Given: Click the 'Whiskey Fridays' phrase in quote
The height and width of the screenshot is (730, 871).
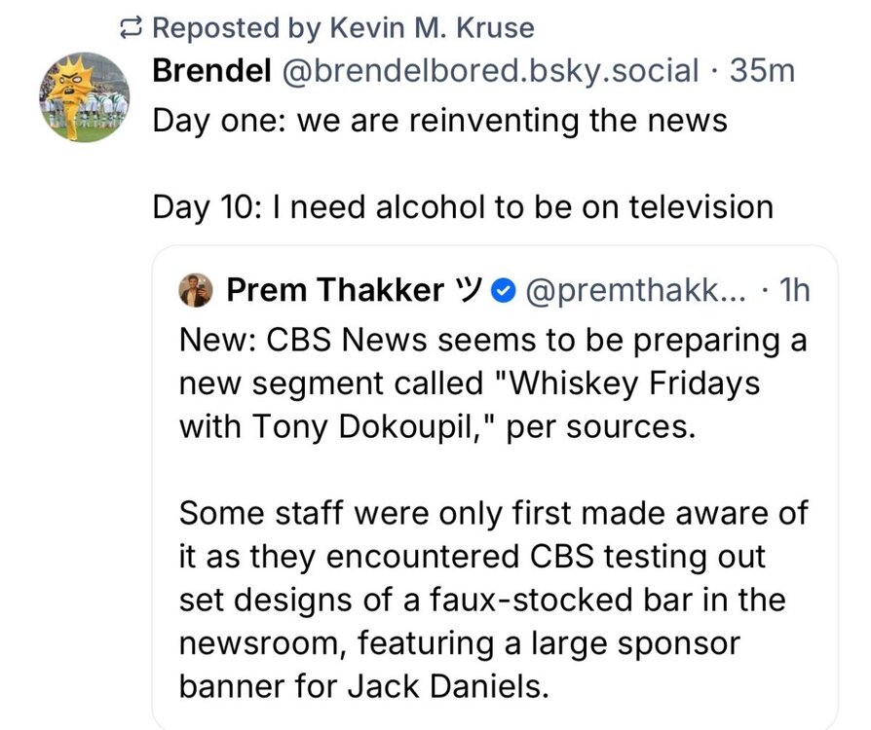Looking at the screenshot, I should tap(618, 384).
